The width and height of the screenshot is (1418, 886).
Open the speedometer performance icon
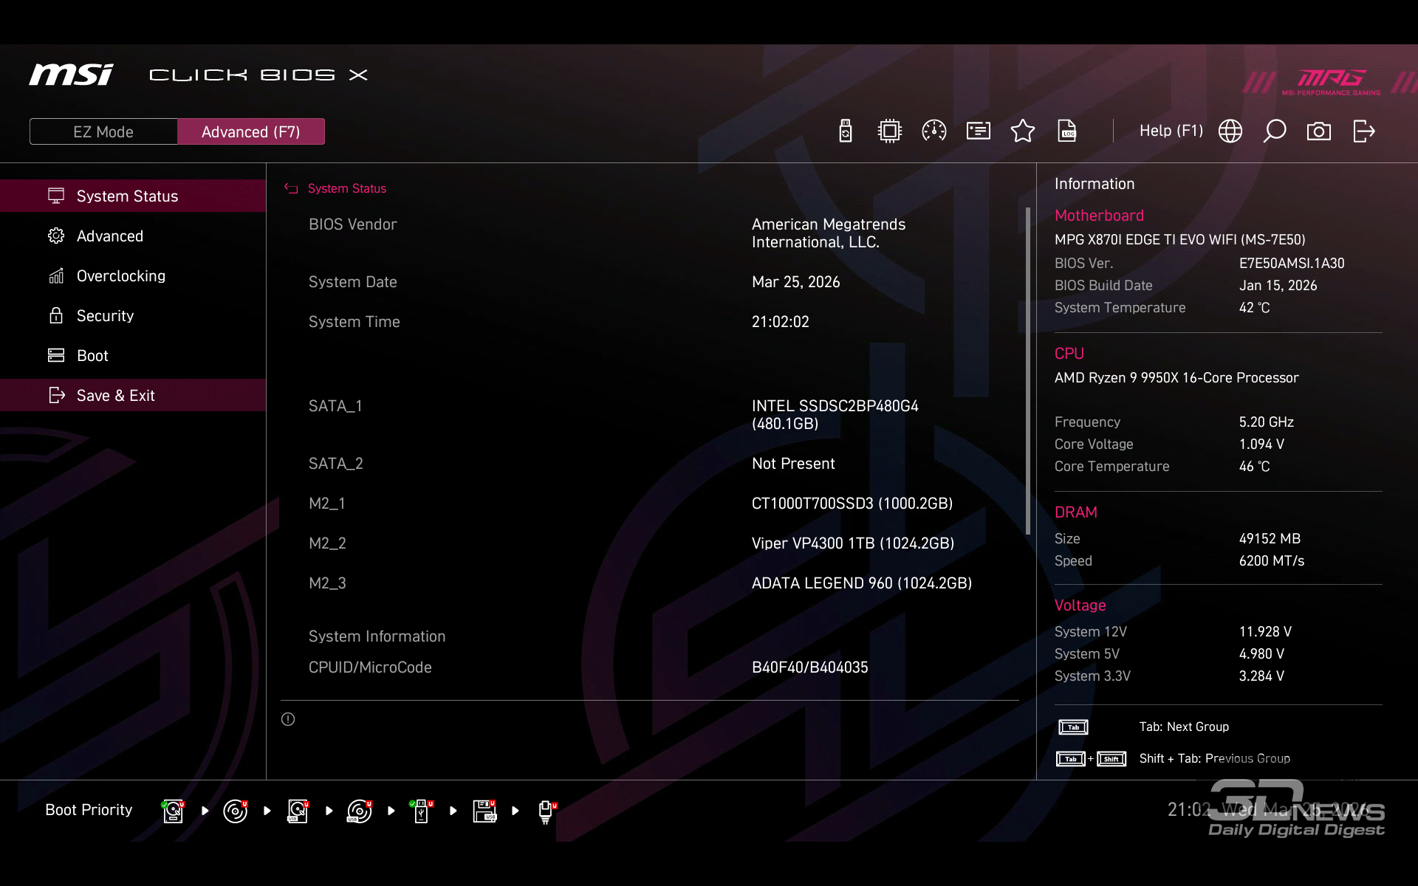pos(934,131)
